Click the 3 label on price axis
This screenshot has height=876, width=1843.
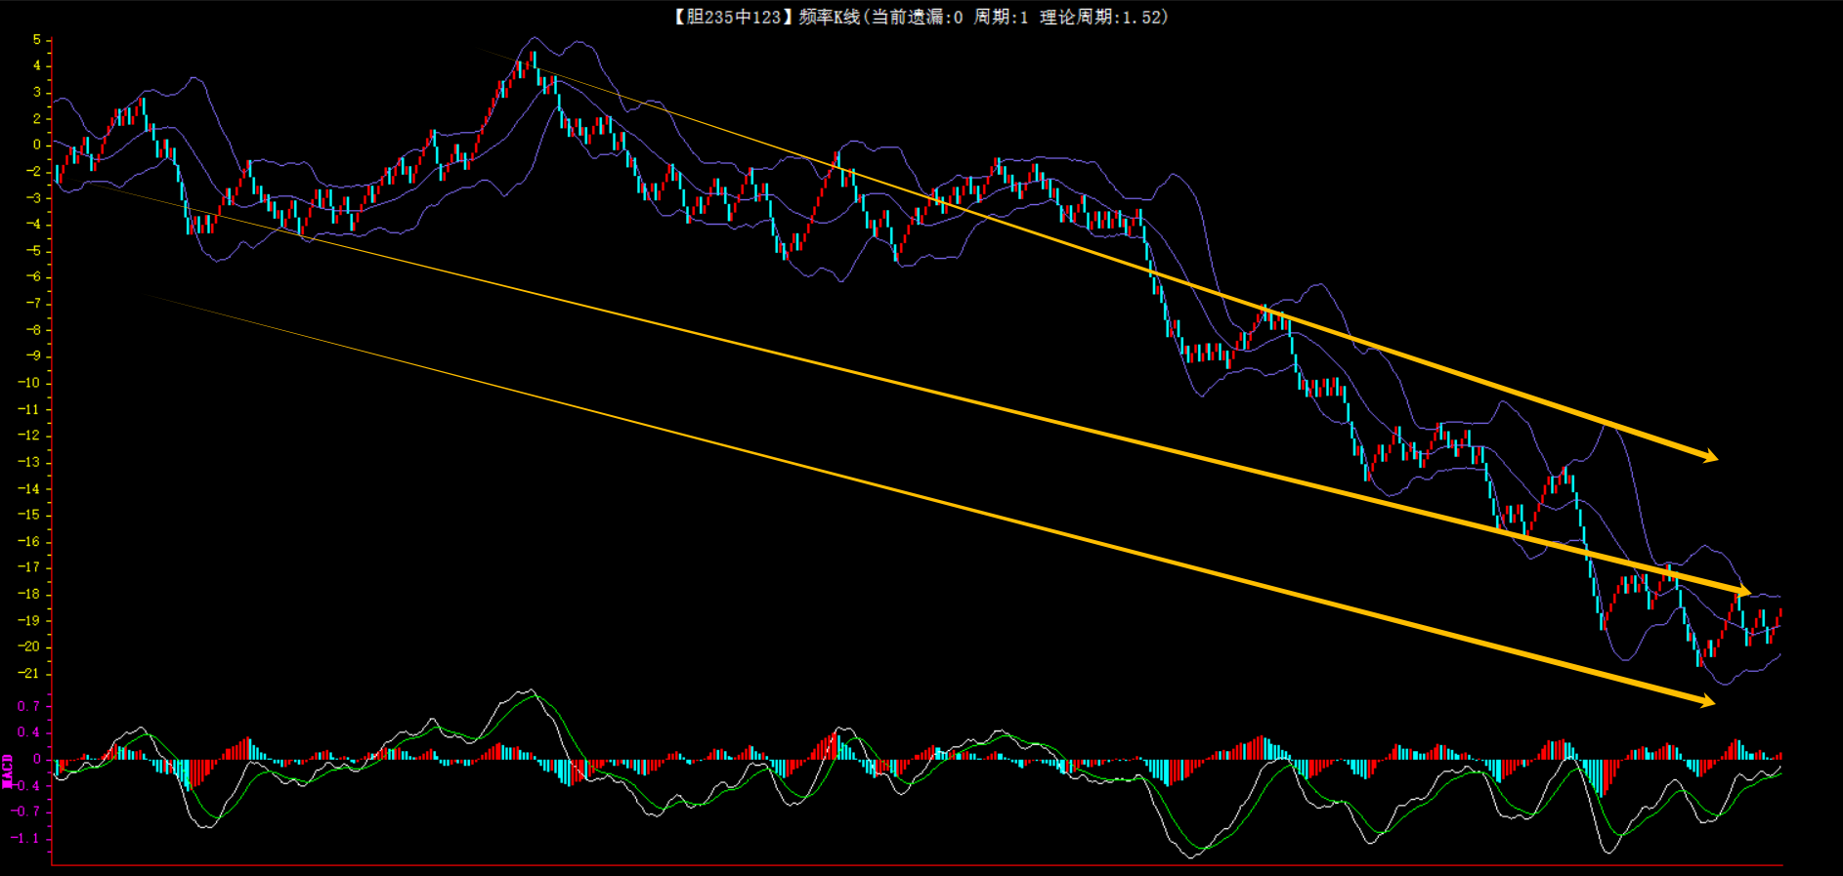[x=37, y=92]
